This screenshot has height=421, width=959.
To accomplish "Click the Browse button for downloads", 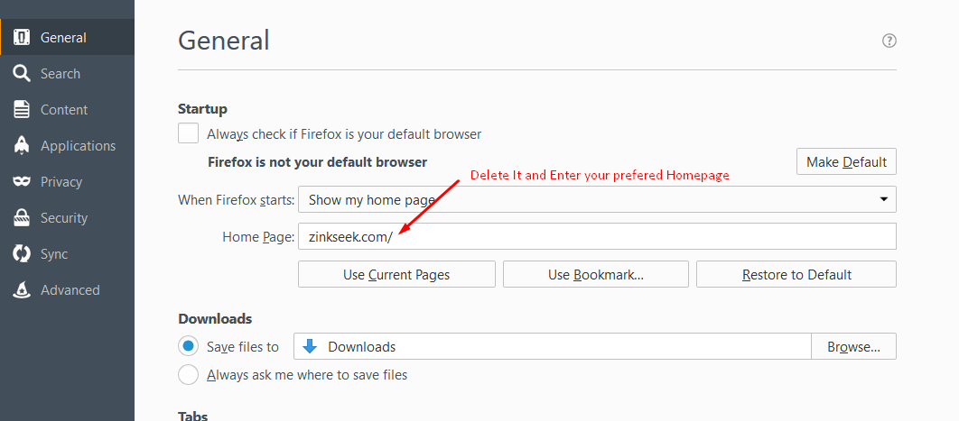I will coord(854,346).
